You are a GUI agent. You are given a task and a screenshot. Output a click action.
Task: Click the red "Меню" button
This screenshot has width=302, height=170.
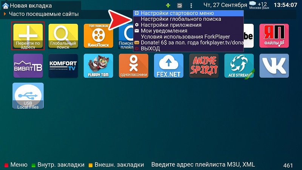tap(16, 165)
